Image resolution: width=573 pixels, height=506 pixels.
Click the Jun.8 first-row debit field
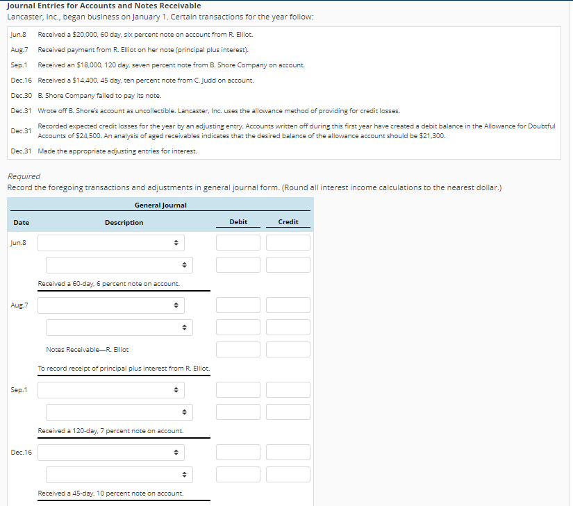click(238, 242)
